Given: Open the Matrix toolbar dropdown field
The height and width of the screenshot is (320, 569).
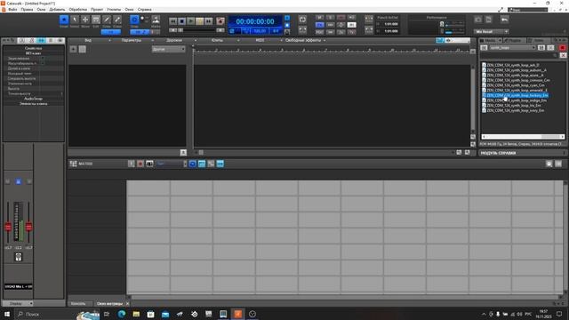Looking at the screenshot, I should pyautogui.click(x=172, y=164).
